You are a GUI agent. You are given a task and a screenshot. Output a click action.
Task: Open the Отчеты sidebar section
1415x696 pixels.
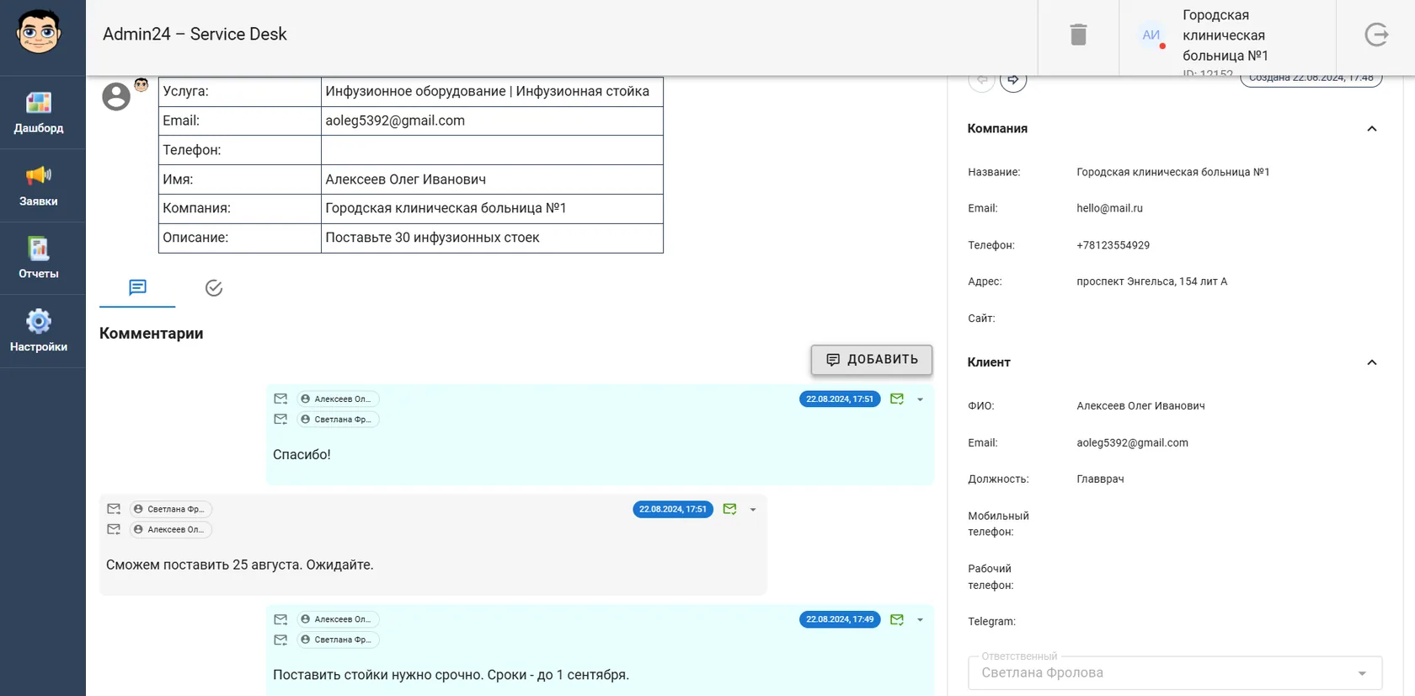(39, 258)
